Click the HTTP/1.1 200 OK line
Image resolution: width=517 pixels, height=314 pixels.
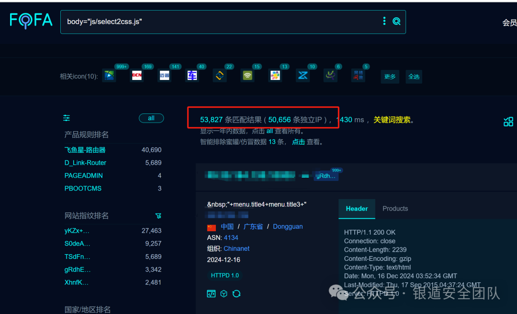tap(370, 232)
